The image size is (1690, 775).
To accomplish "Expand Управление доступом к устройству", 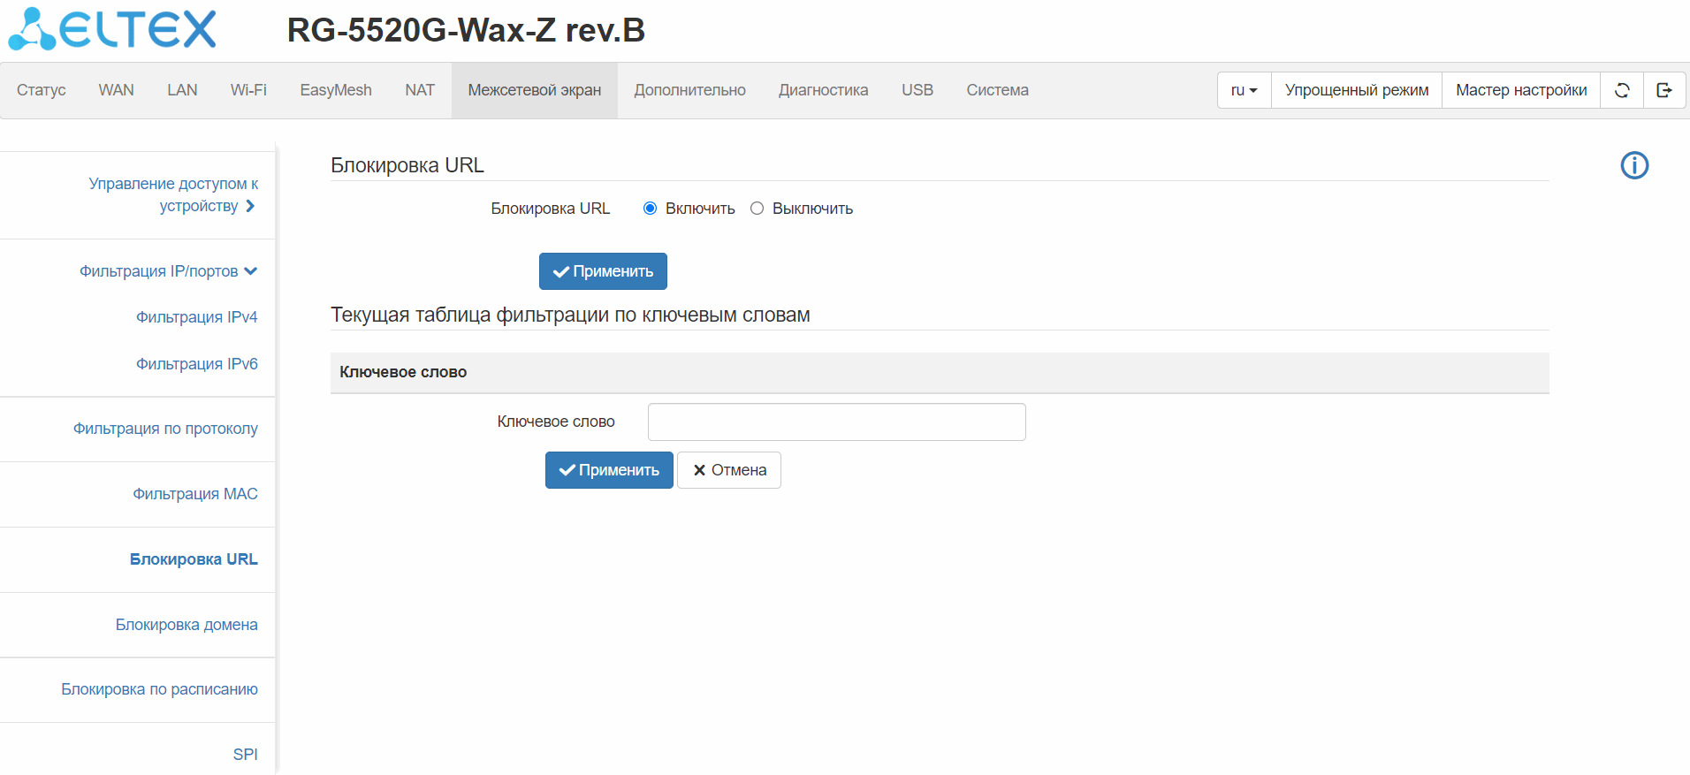I will (172, 194).
